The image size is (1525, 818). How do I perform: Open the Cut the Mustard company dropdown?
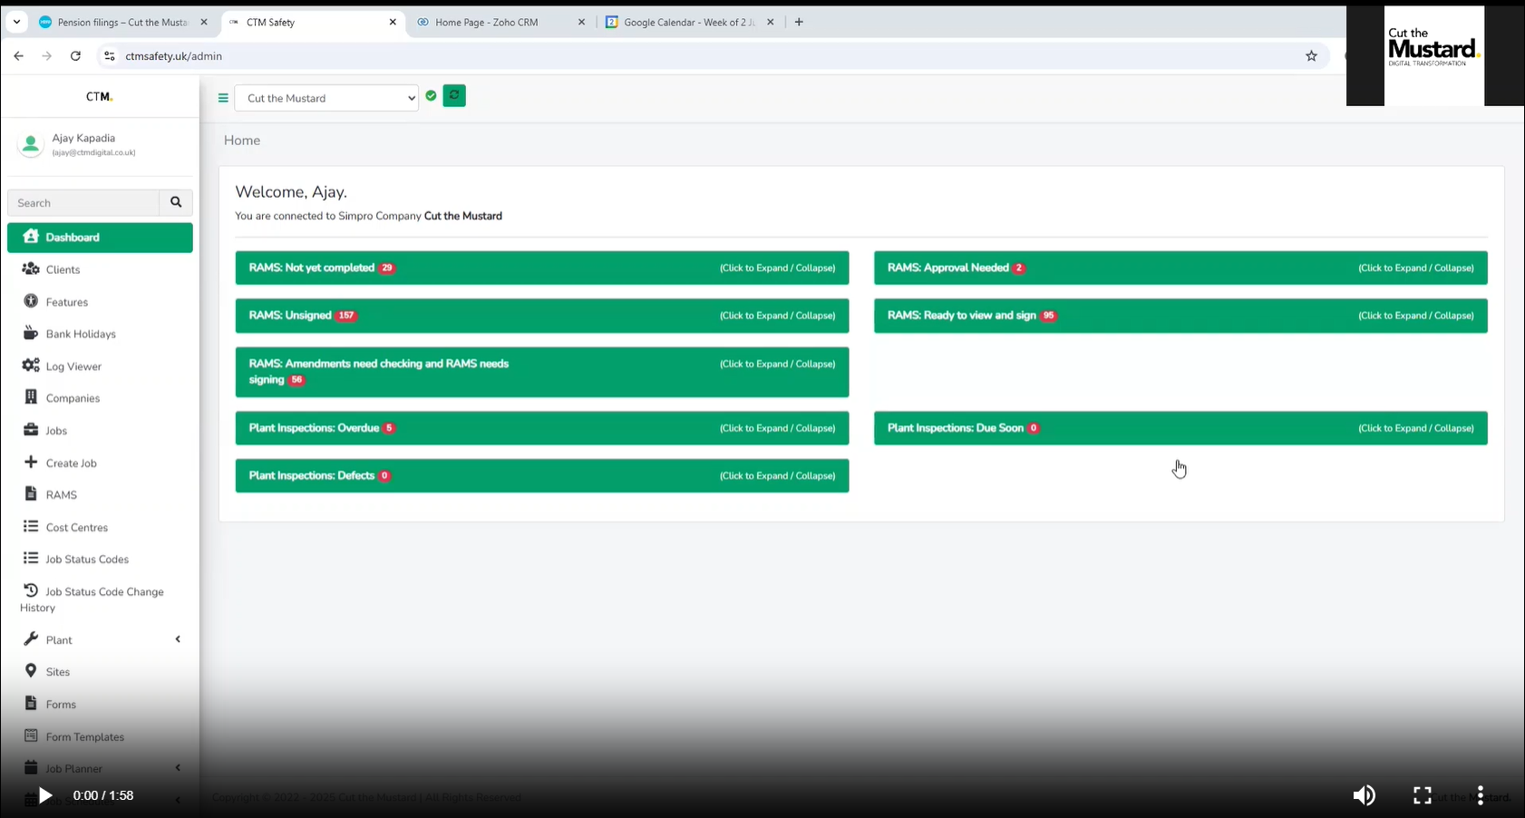(326, 98)
